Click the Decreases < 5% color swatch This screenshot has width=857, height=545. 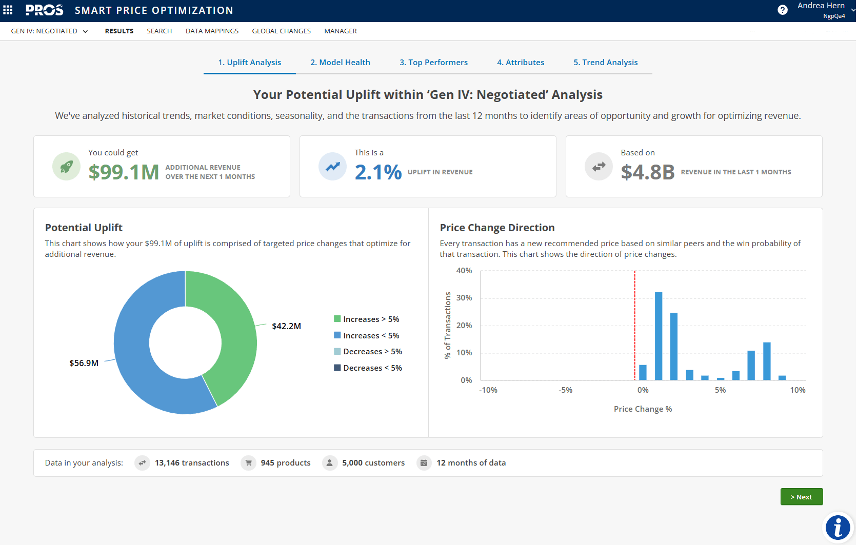[337, 368]
